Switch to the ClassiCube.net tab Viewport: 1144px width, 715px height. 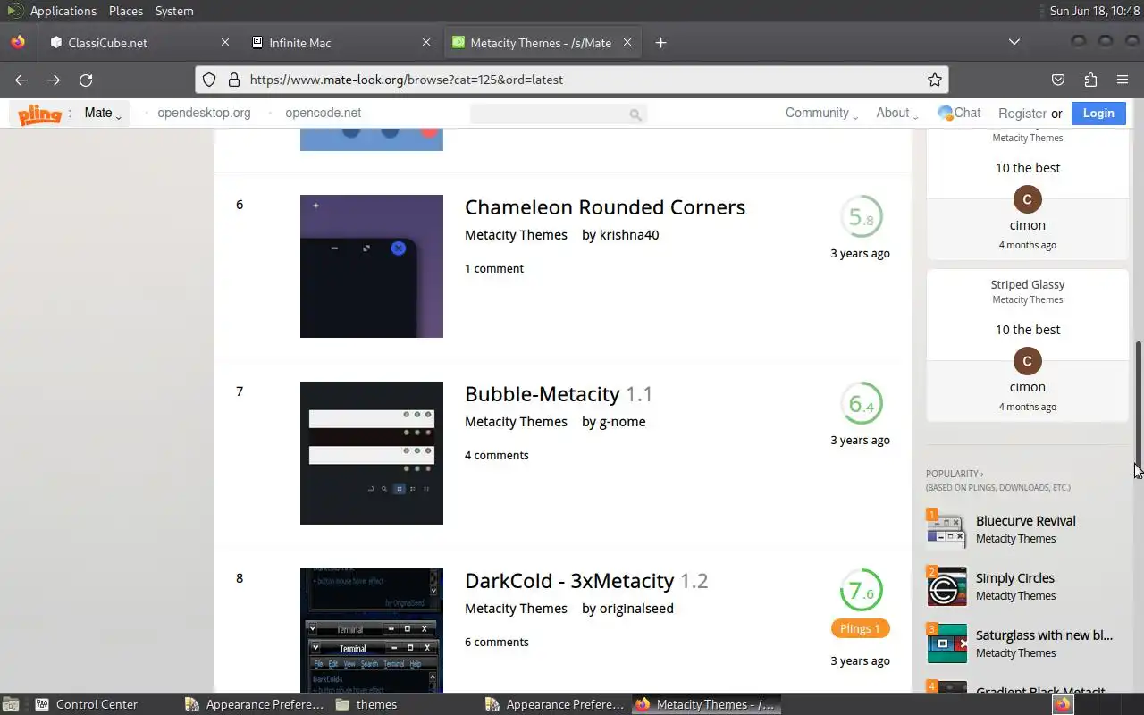click(140, 42)
